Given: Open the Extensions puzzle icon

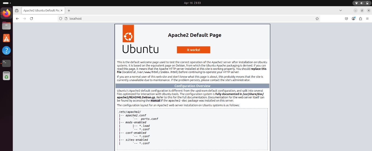Looking at the screenshot, I should [x=360, y=19].
